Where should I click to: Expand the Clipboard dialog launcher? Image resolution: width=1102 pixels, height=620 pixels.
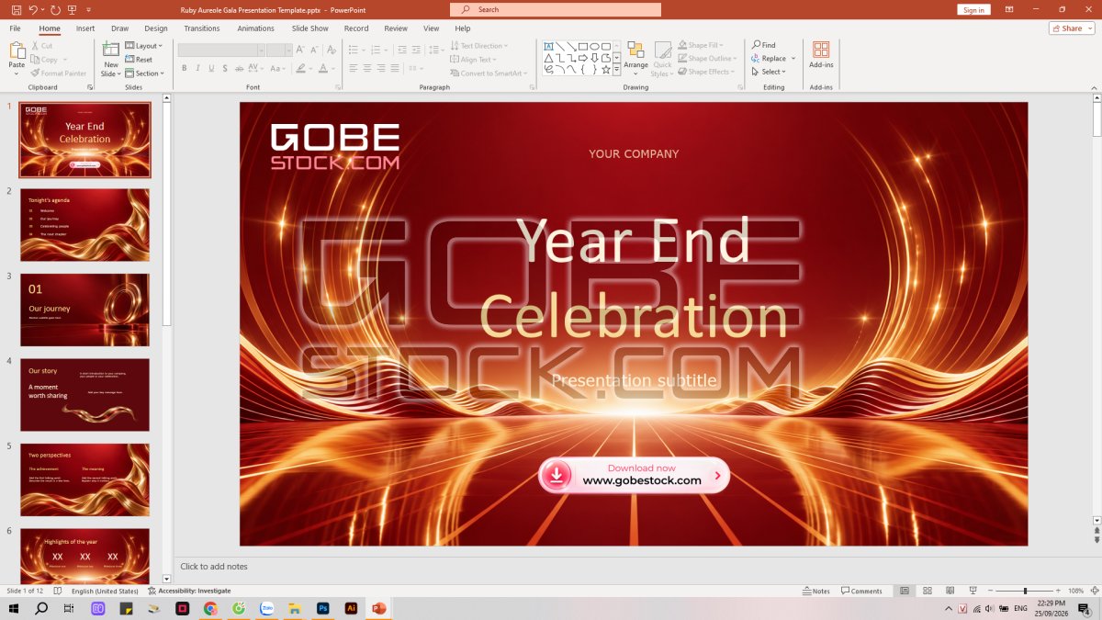(90, 87)
